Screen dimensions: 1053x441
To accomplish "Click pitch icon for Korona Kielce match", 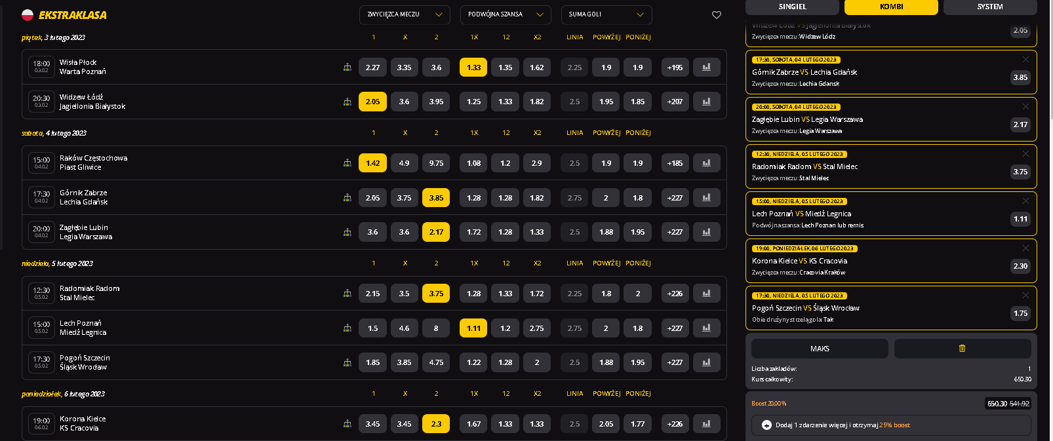I will (348, 424).
